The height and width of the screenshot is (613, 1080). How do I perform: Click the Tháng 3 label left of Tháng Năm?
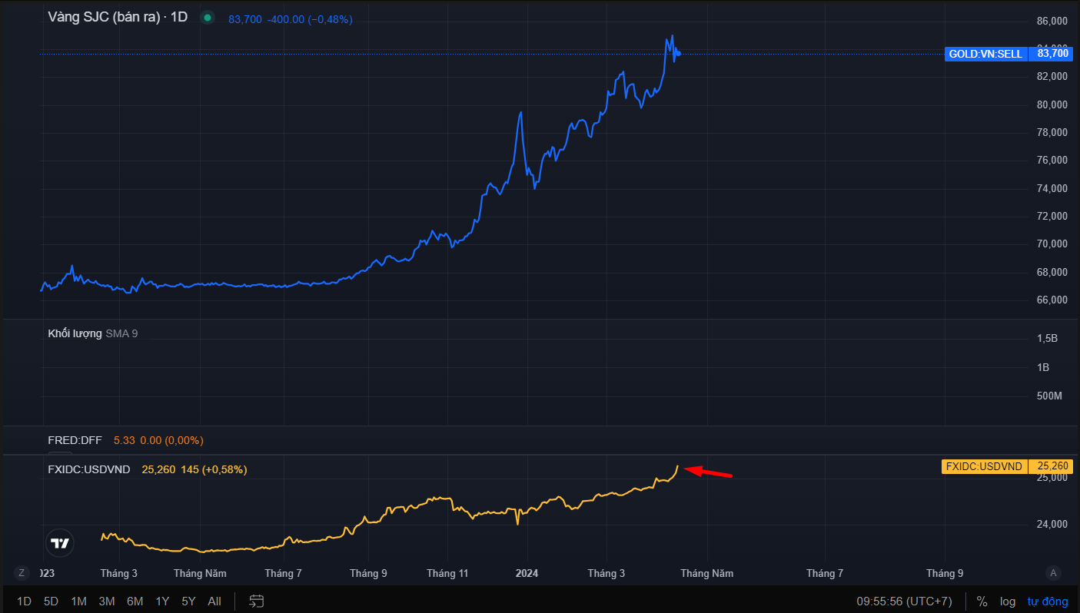119,573
